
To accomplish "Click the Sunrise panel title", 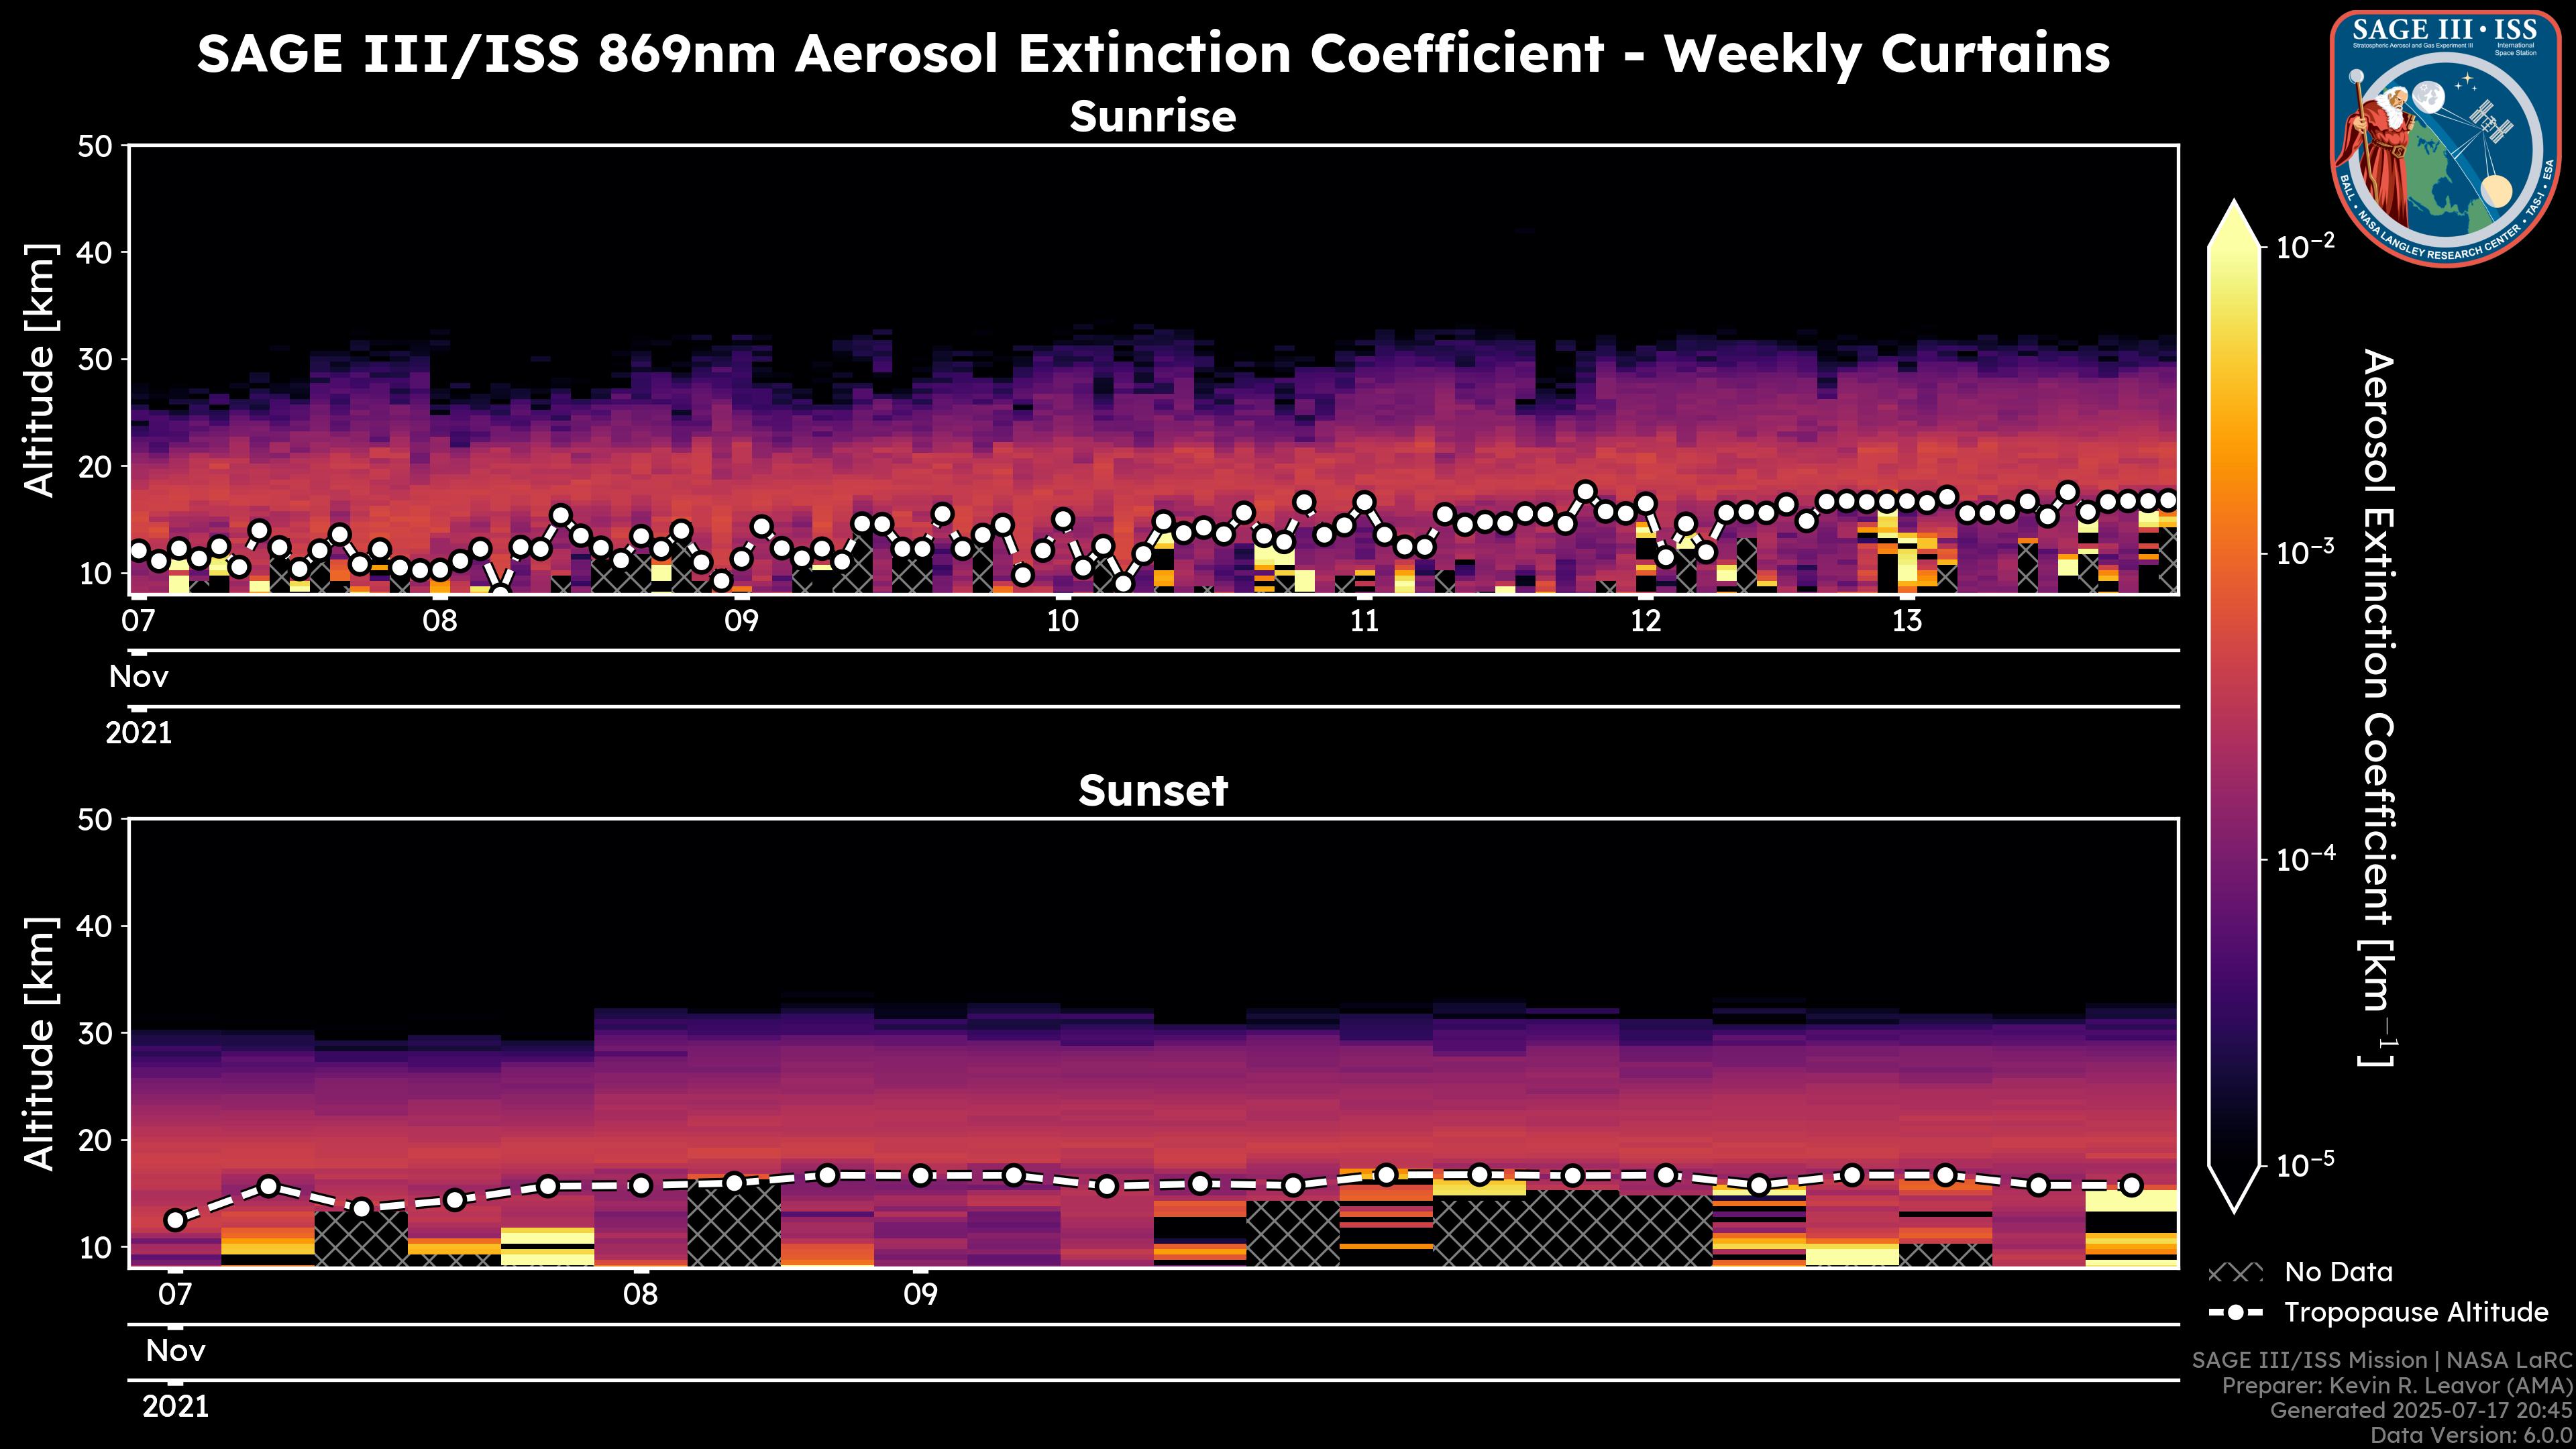I will click(1152, 117).
